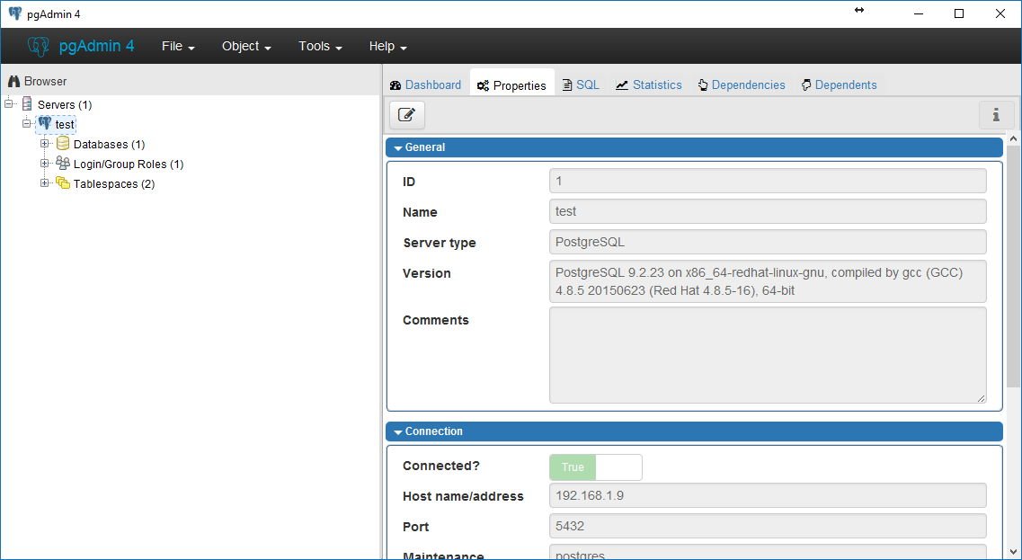The image size is (1022, 560).
Task: Click the Browser panel title
Action: tap(46, 82)
